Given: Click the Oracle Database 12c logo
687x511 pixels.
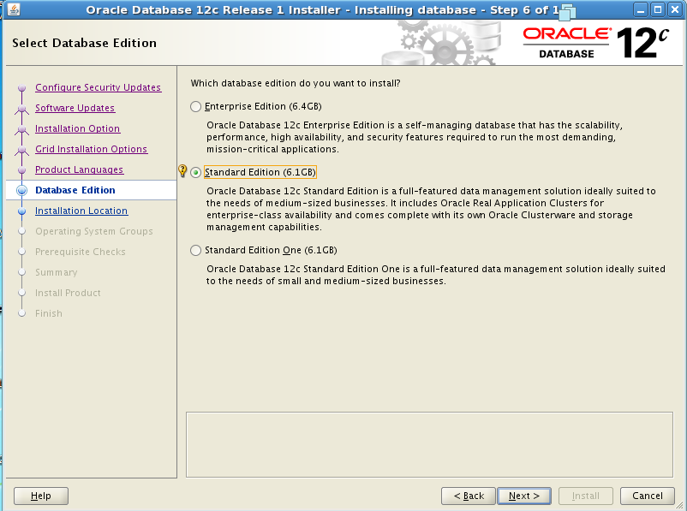Looking at the screenshot, I should pos(596,43).
